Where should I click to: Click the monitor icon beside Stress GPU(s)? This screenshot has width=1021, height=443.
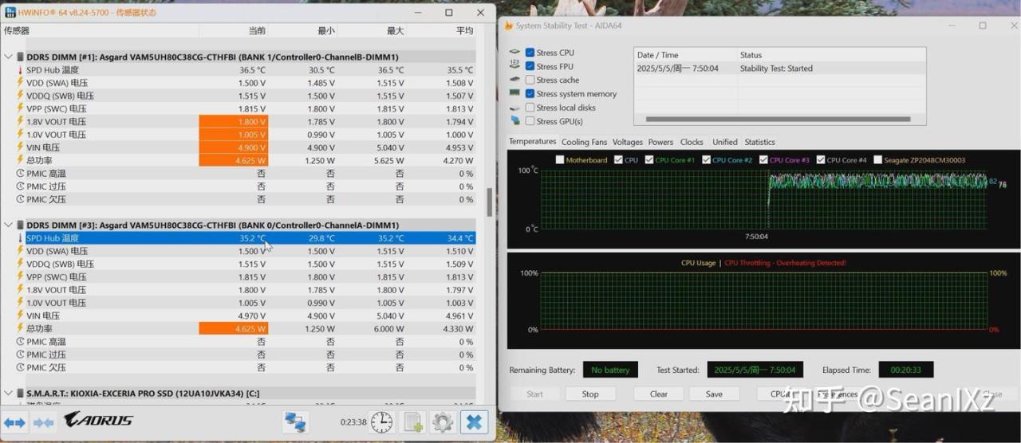(515, 121)
